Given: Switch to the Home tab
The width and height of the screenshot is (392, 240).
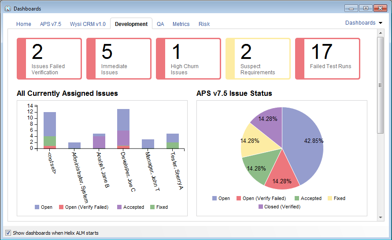Looking at the screenshot, I should coord(24,24).
